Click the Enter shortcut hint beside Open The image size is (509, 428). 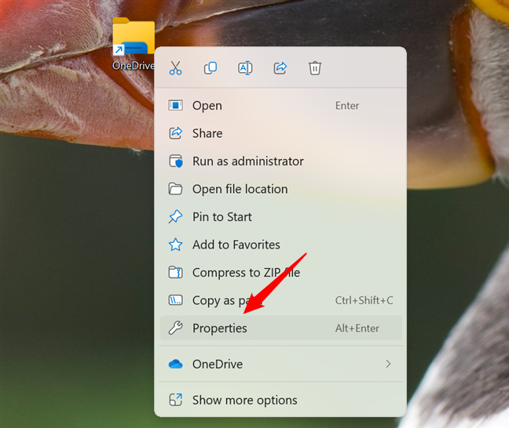click(x=347, y=106)
